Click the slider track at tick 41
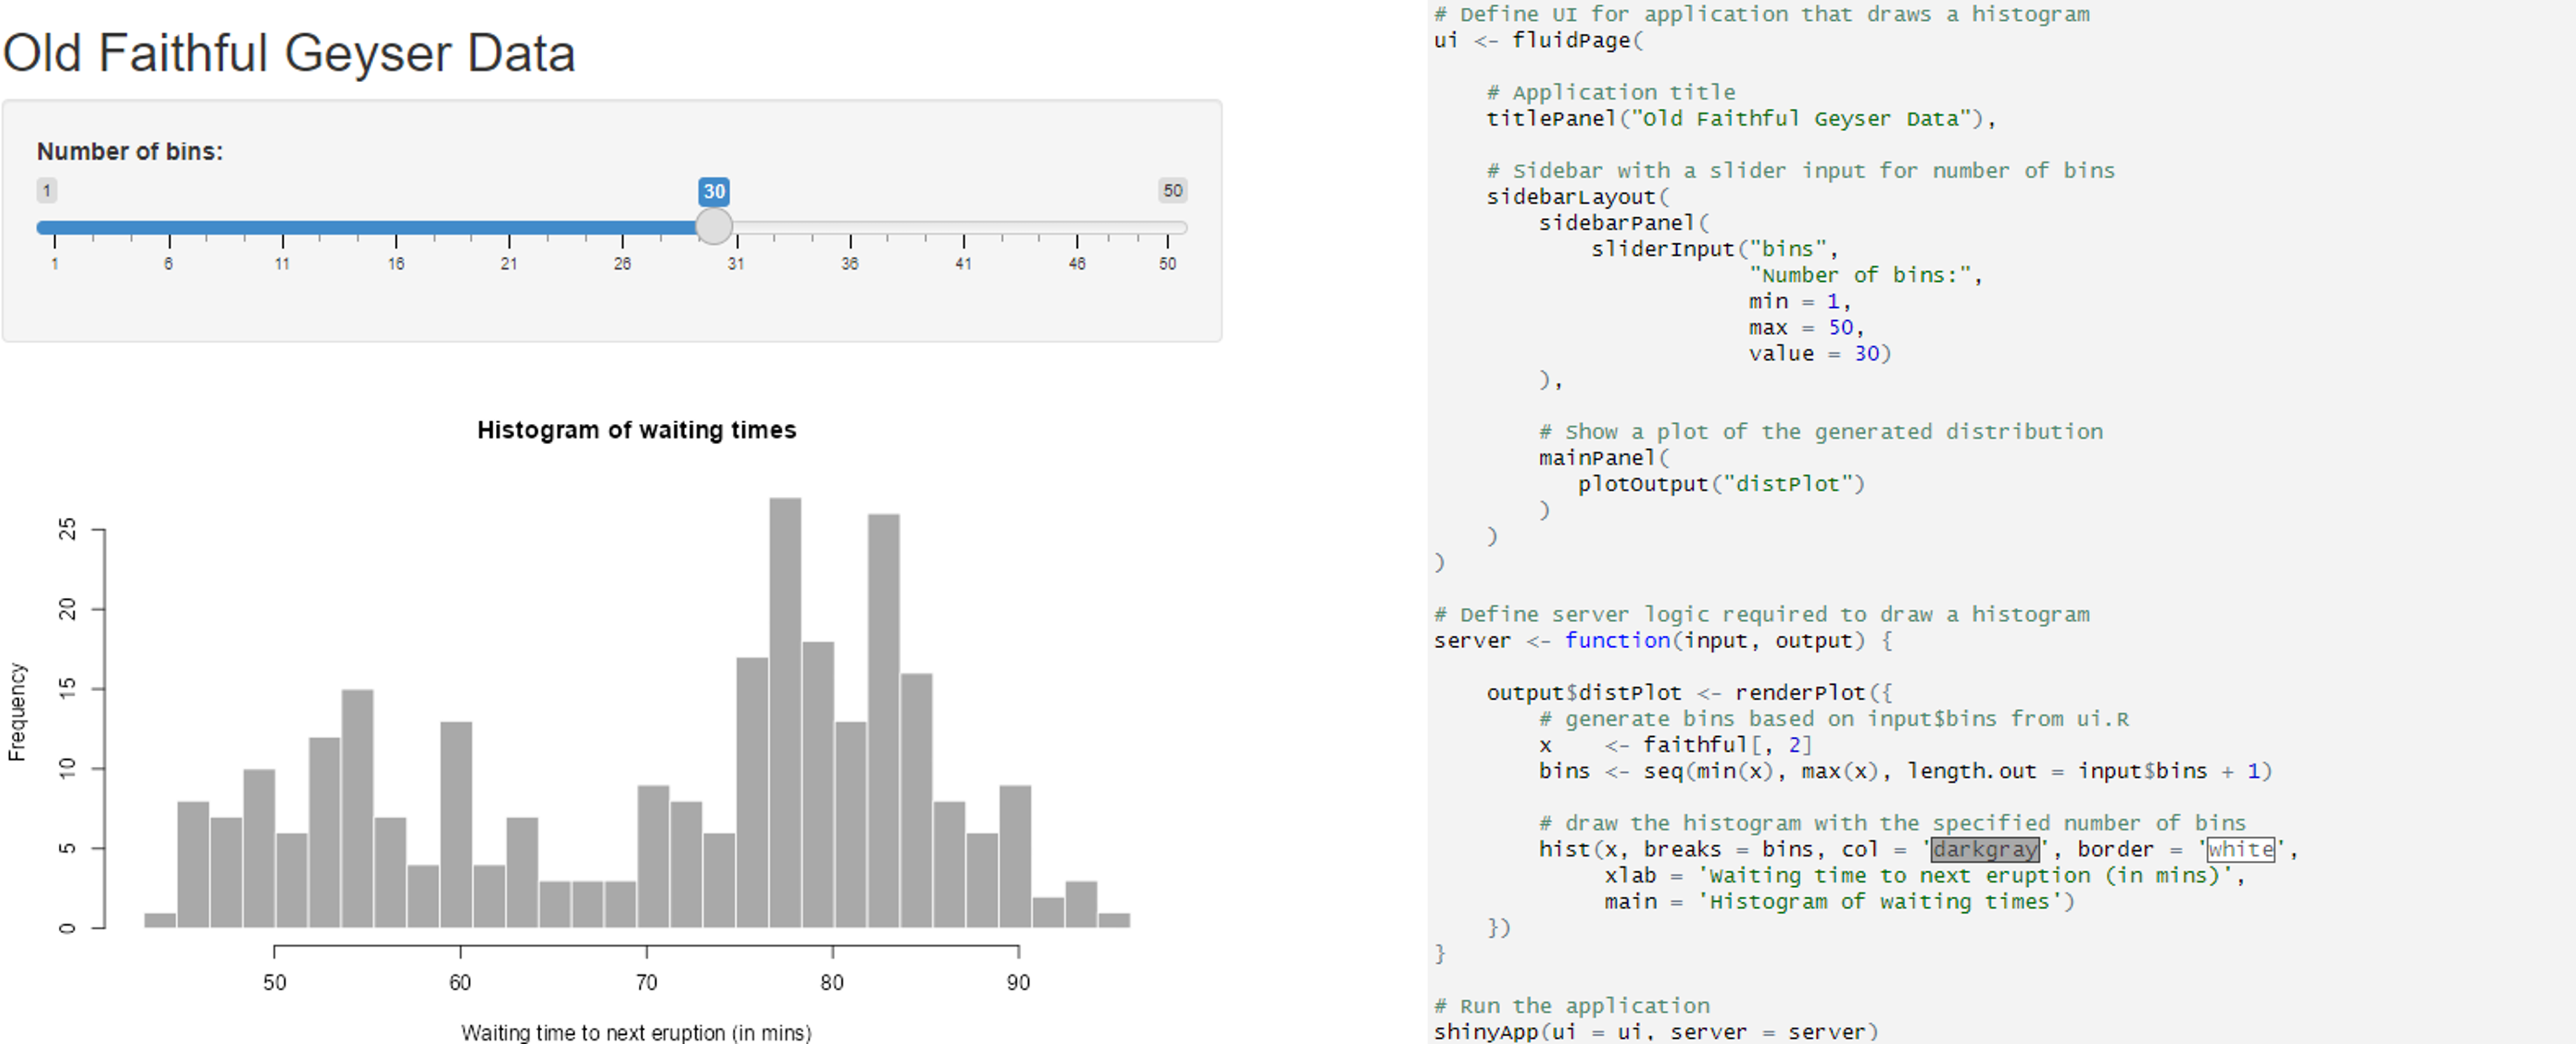This screenshot has width=2576, height=1044. 963,228
